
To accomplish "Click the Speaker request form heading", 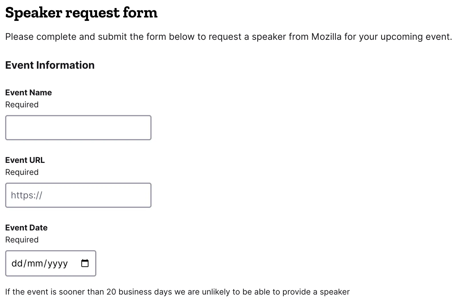I will pyautogui.click(x=81, y=13).
